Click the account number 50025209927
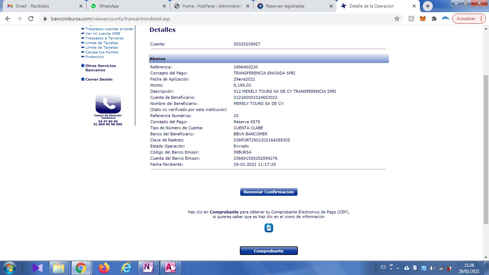This screenshot has height=275, width=489. 247,44
